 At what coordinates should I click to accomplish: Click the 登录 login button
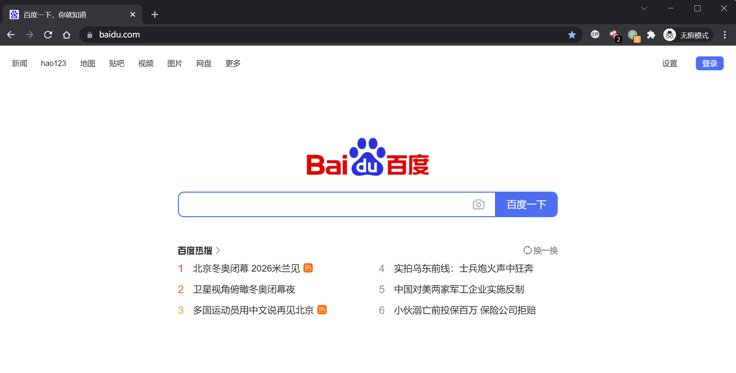(709, 63)
